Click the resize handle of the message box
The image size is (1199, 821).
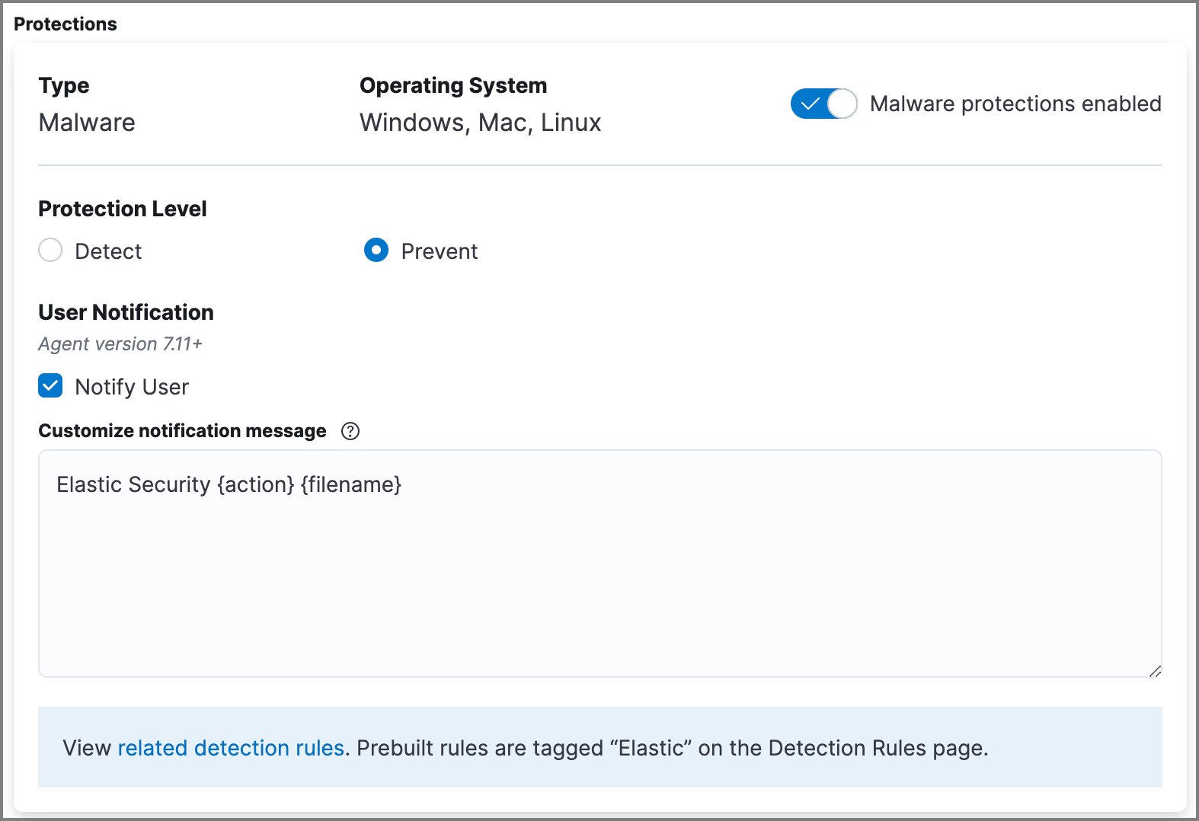click(x=1156, y=672)
